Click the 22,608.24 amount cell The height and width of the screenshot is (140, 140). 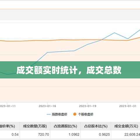[x=126, y=134]
